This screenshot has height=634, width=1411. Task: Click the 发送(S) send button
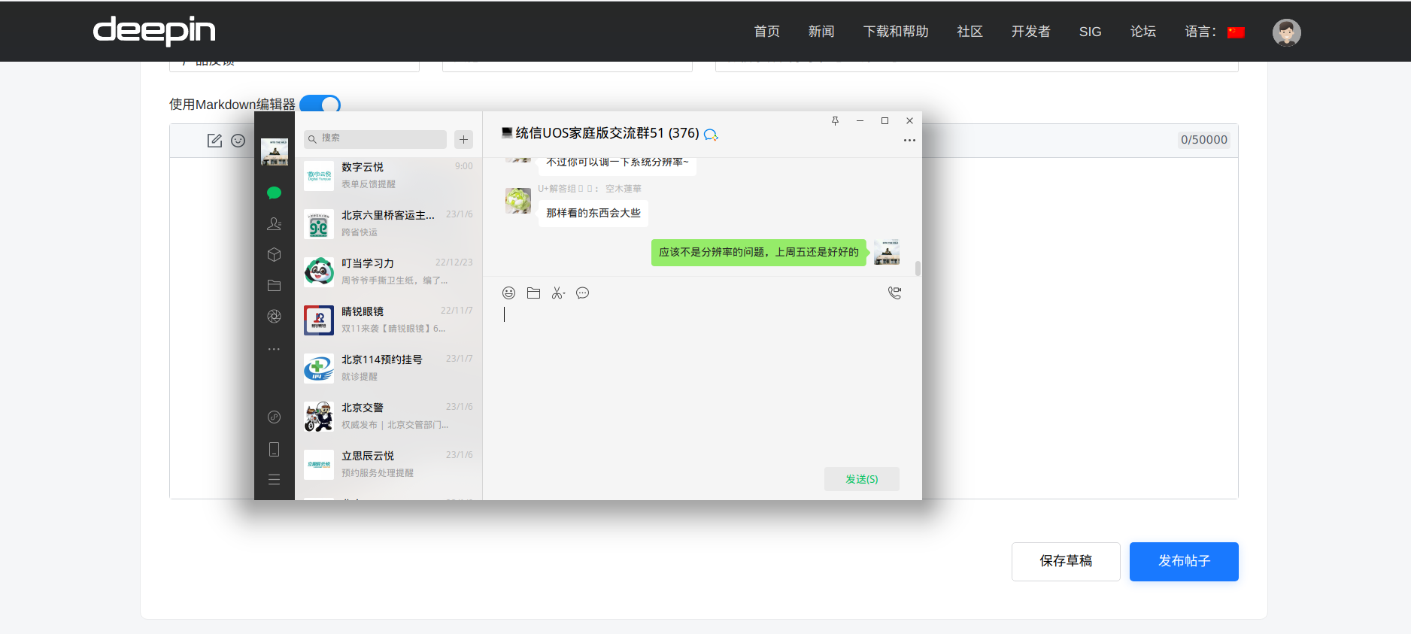coord(862,479)
